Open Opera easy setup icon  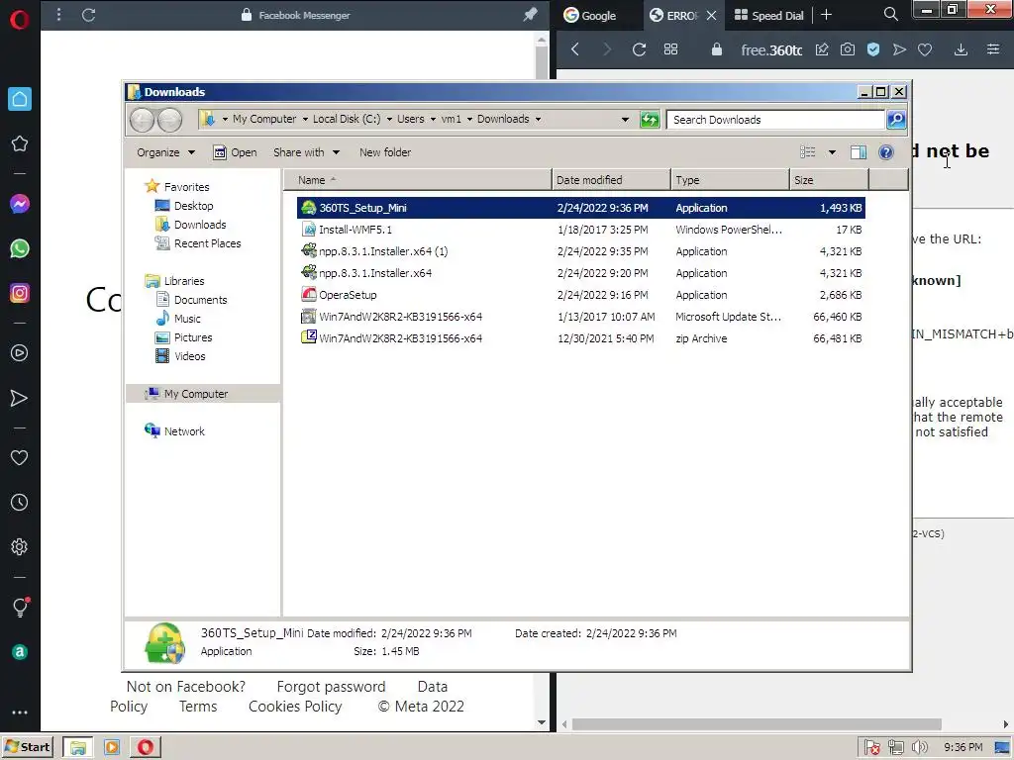[993, 49]
